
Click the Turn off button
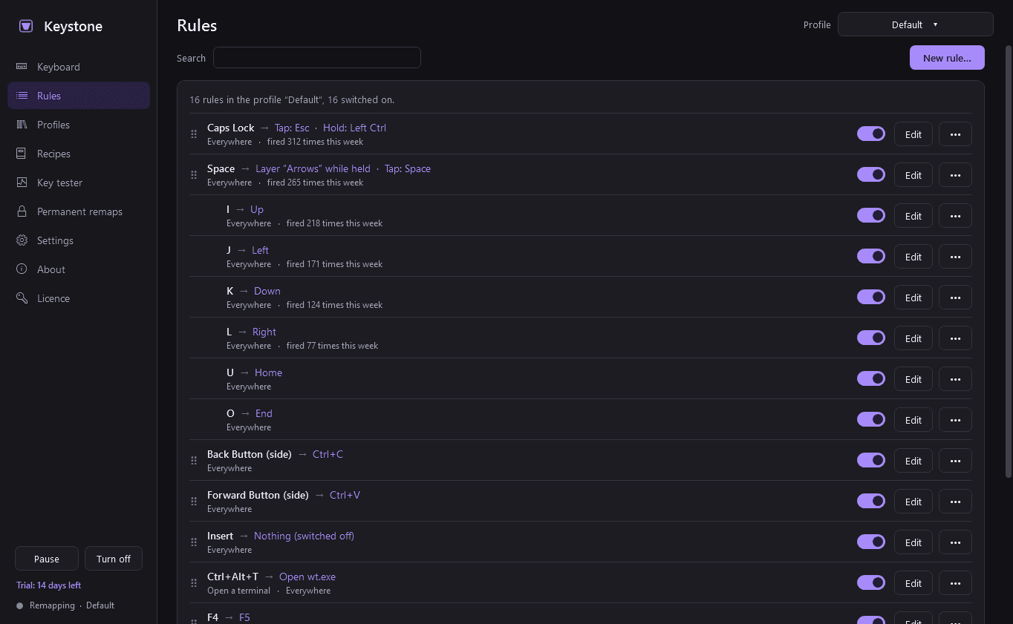click(114, 559)
